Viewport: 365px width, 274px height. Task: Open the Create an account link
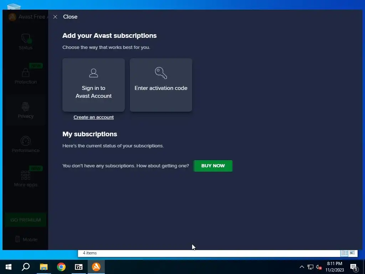click(x=94, y=117)
